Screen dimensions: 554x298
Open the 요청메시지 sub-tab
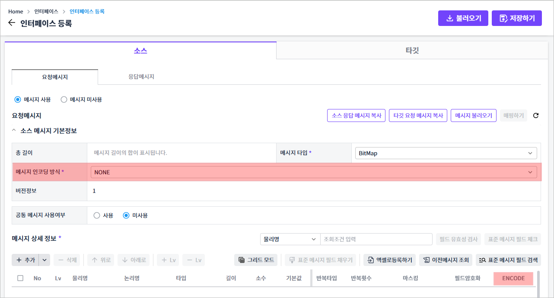[55, 77]
